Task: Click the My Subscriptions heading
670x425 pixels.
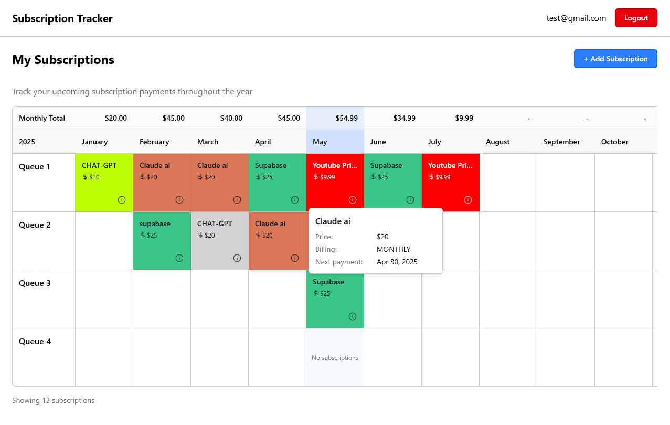Action: [63, 60]
